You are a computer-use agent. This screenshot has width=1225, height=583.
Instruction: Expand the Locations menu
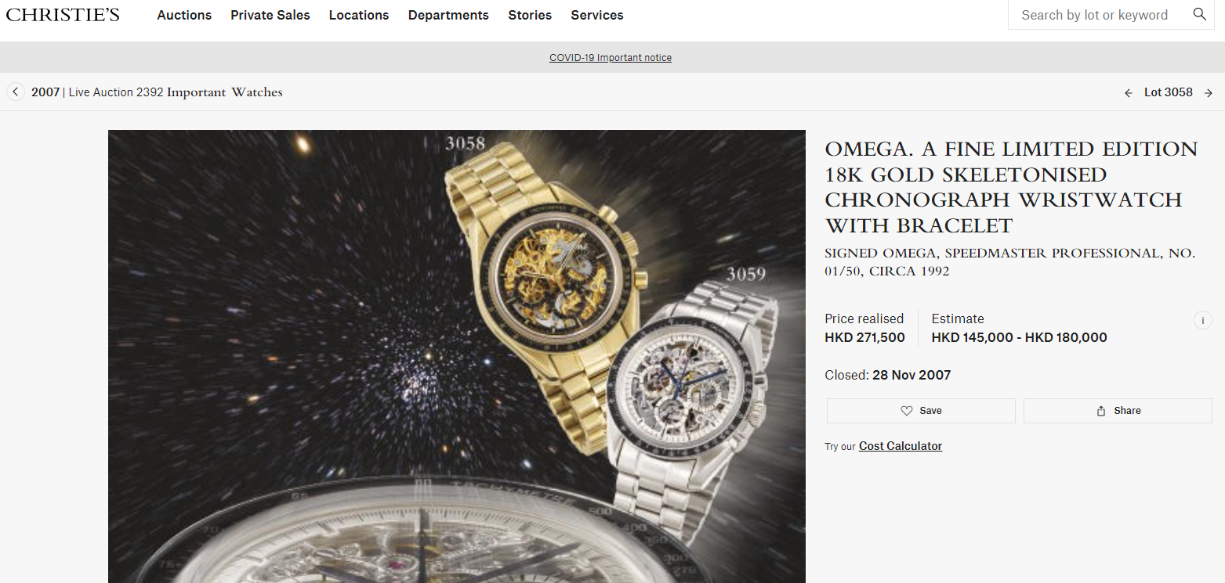click(359, 15)
